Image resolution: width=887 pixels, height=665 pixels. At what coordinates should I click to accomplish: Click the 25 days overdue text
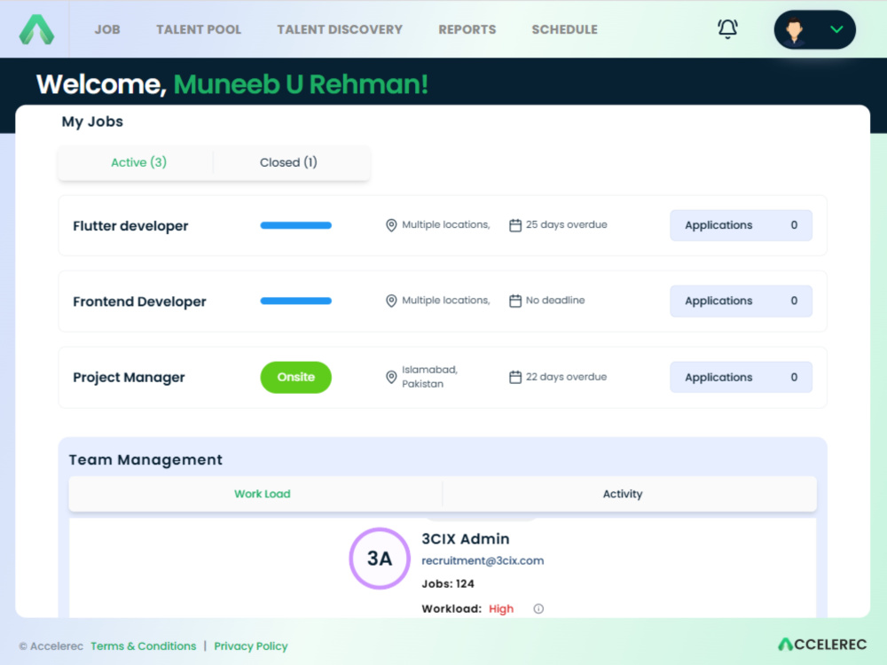[566, 225]
